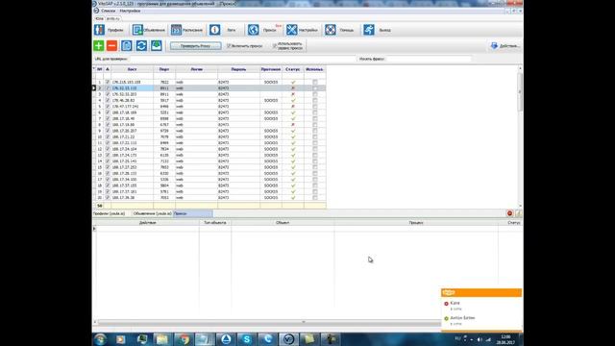The image size is (615, 346).
Task: Click the app logo in menu bar
Action: pyautogui.click(x=96, y=11)
